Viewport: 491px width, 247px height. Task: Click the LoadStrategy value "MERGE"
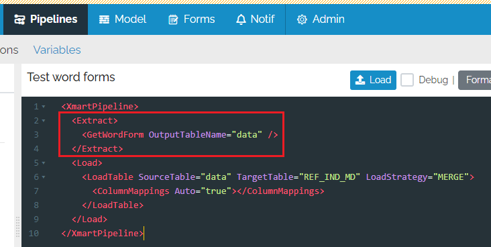point(451,177)
